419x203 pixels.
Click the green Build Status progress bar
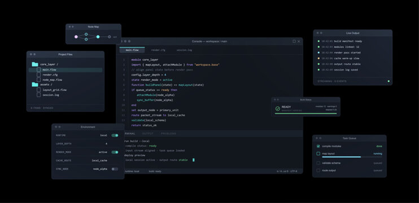305,113
